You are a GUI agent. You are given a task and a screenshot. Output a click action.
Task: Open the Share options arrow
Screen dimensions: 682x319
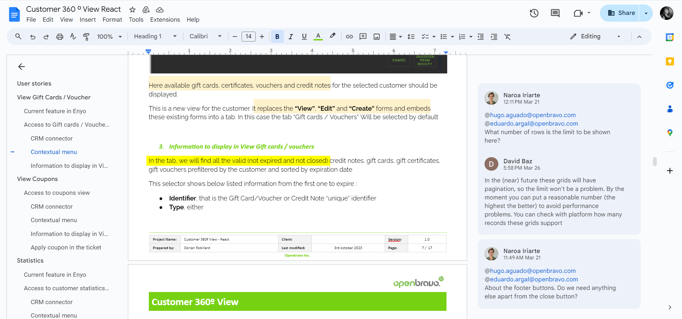click(646, 13)
